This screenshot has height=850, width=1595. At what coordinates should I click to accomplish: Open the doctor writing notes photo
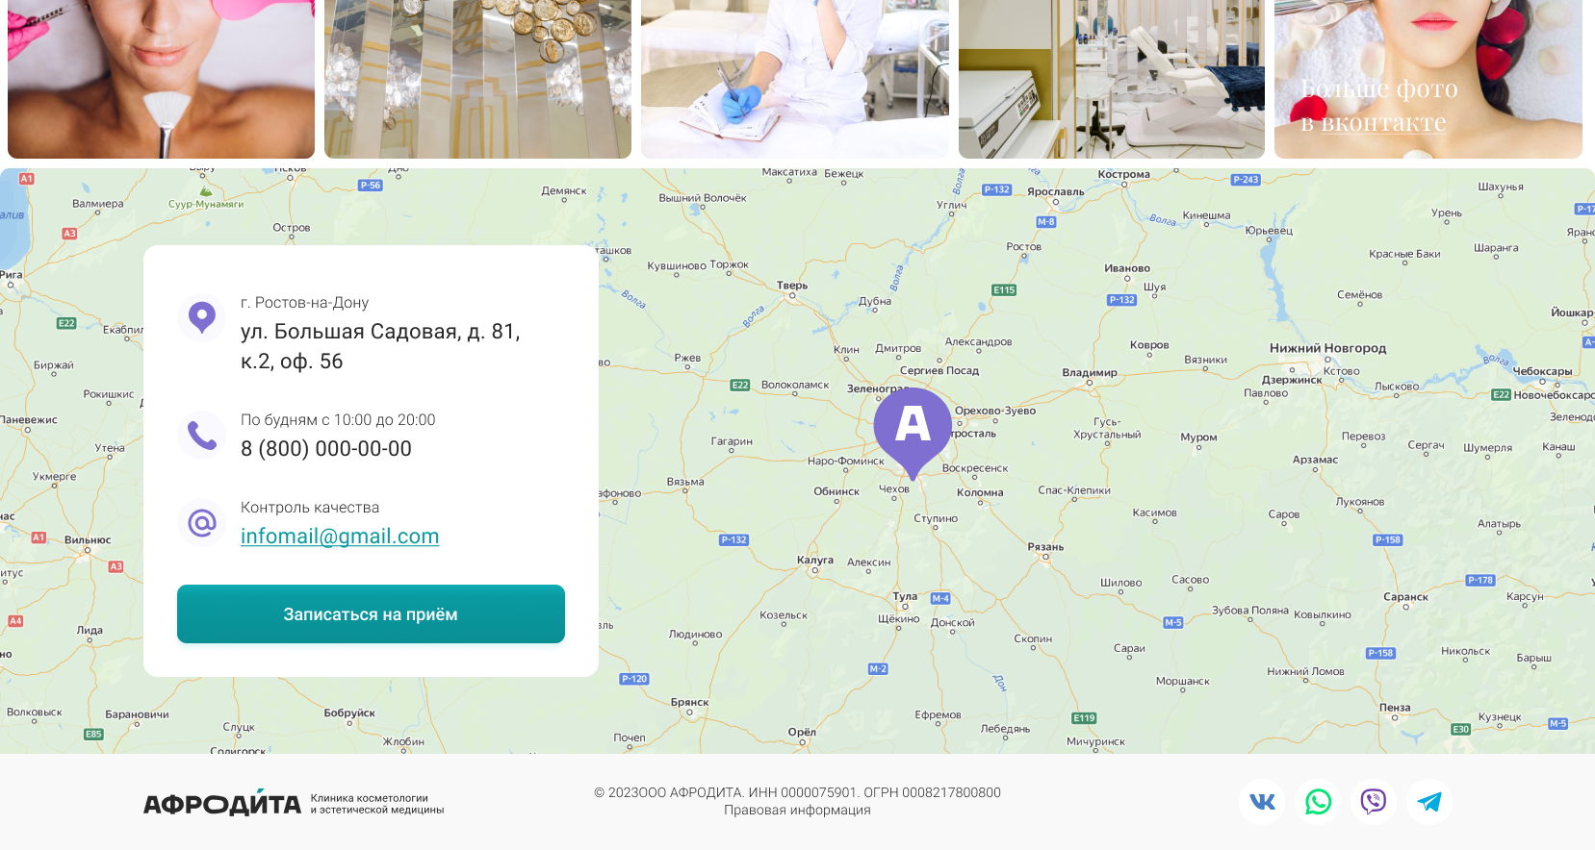[794, 79]
